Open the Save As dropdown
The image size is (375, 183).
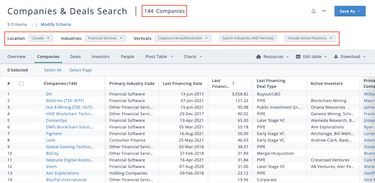350,11
